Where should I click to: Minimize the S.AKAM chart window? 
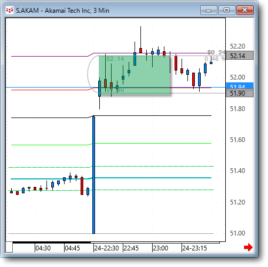click(208, 10)
